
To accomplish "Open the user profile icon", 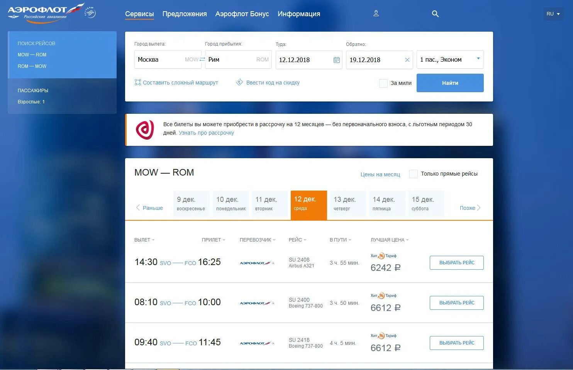I will pos(376,14).
